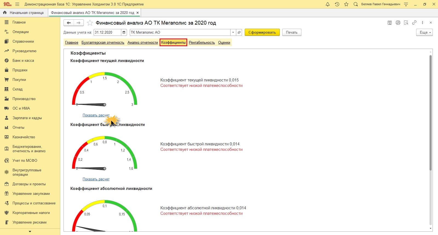
Task: Expand more sections with bottom sidebar arrow
Action: coord(30,232)
